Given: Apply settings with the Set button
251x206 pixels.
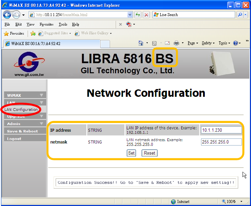Looking at the screenshot, I should click(x=131, y=153).
